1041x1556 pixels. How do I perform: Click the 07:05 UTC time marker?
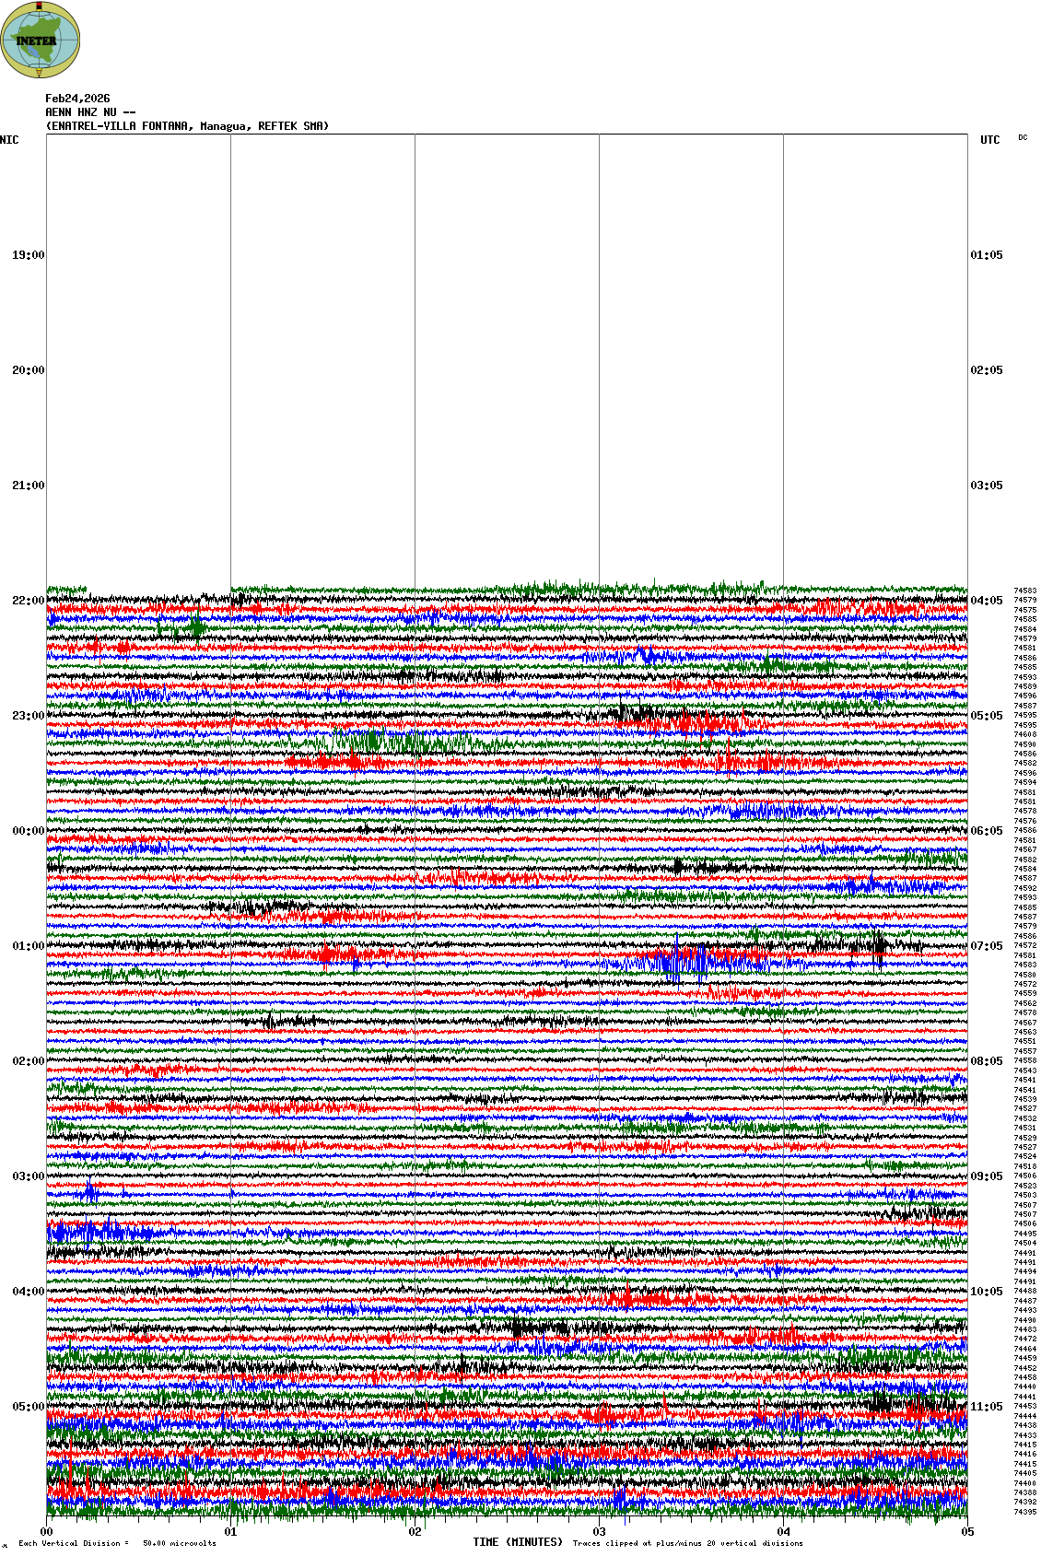coord(987,946)
